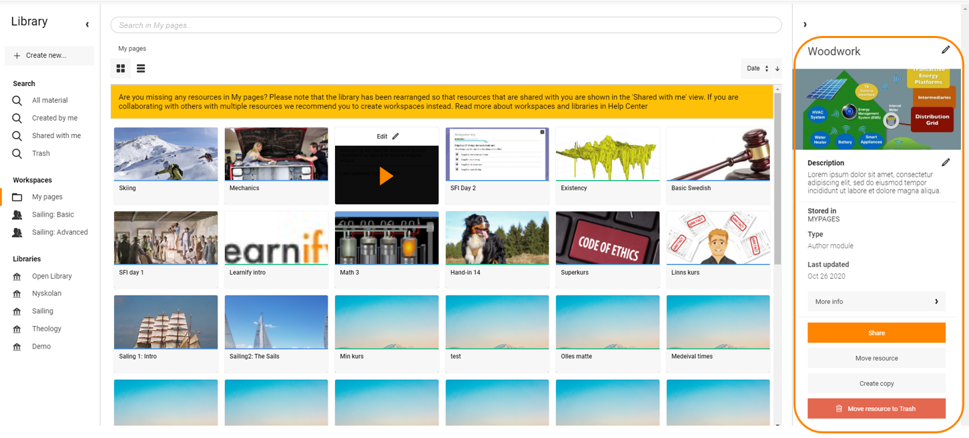Switch to grid view icon
The image size is (969, 438).
[121, 69]
